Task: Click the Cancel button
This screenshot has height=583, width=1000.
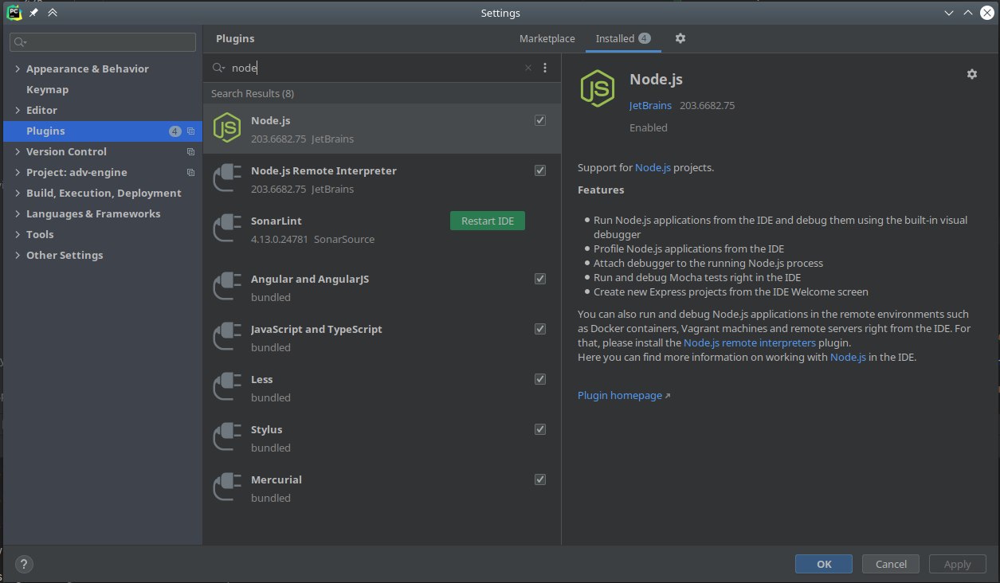Action: (x=891, y=564)
